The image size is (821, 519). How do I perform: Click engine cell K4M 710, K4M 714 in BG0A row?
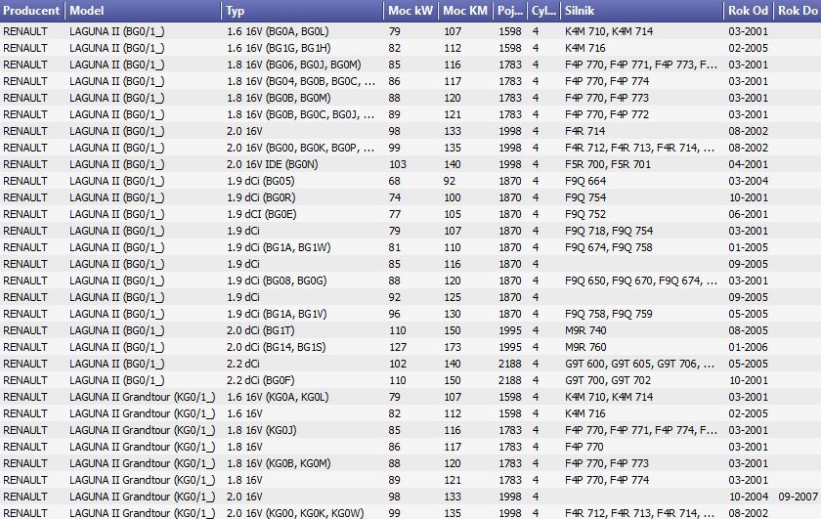[x=609, y=31]
